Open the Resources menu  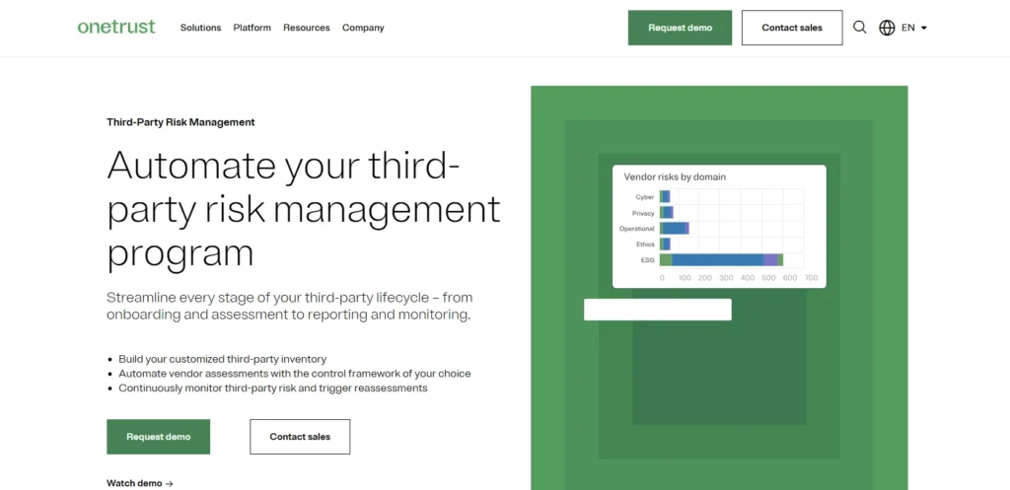(x=307, y=28)
